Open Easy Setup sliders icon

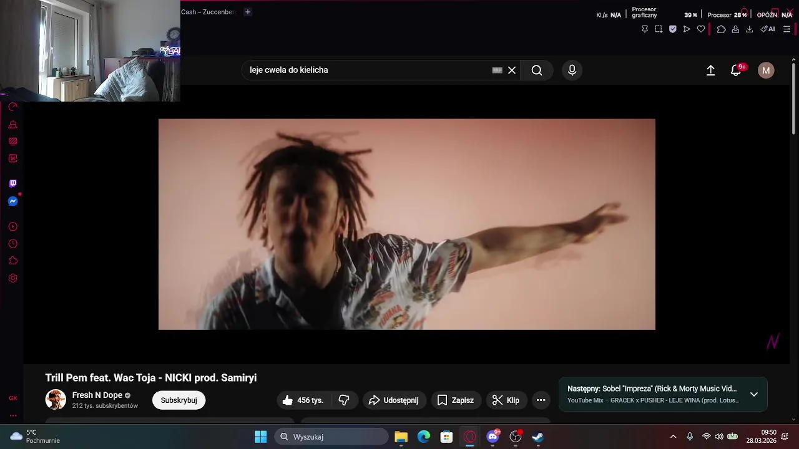[x=787, y=29]
